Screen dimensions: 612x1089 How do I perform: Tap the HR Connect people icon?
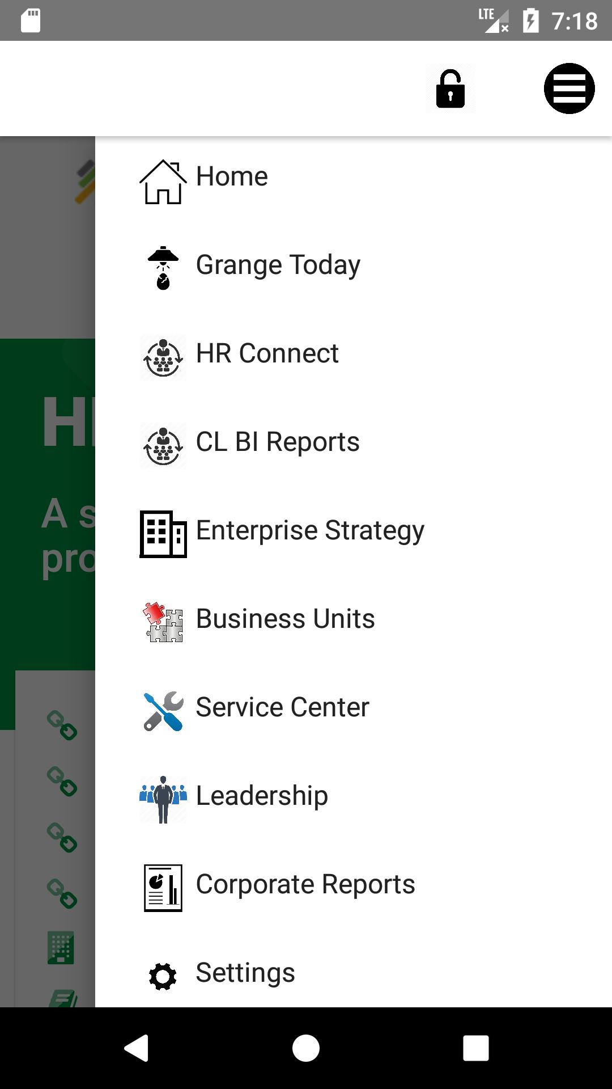tap(163, 357)
